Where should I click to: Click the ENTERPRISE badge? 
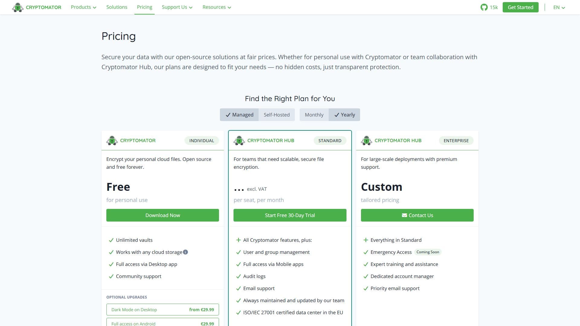tap(456, 141)
